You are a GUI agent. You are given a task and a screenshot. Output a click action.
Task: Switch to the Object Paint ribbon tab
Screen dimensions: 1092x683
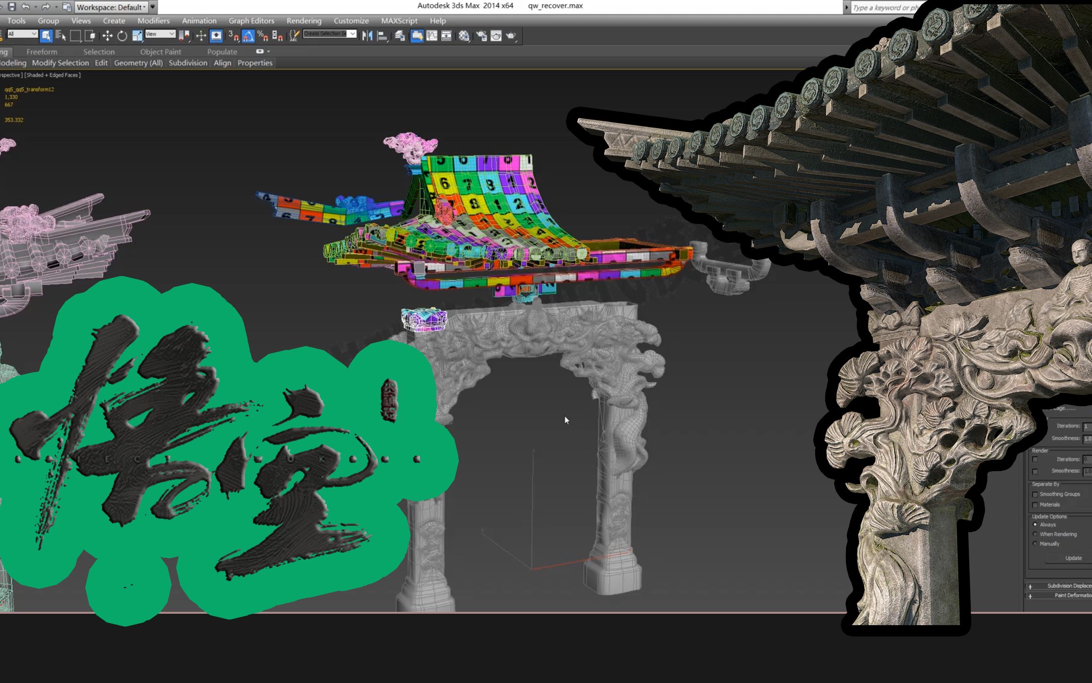(161, 52)
